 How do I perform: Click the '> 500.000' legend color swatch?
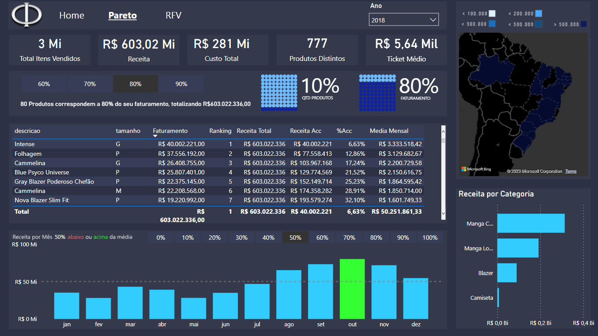[584, 24]
